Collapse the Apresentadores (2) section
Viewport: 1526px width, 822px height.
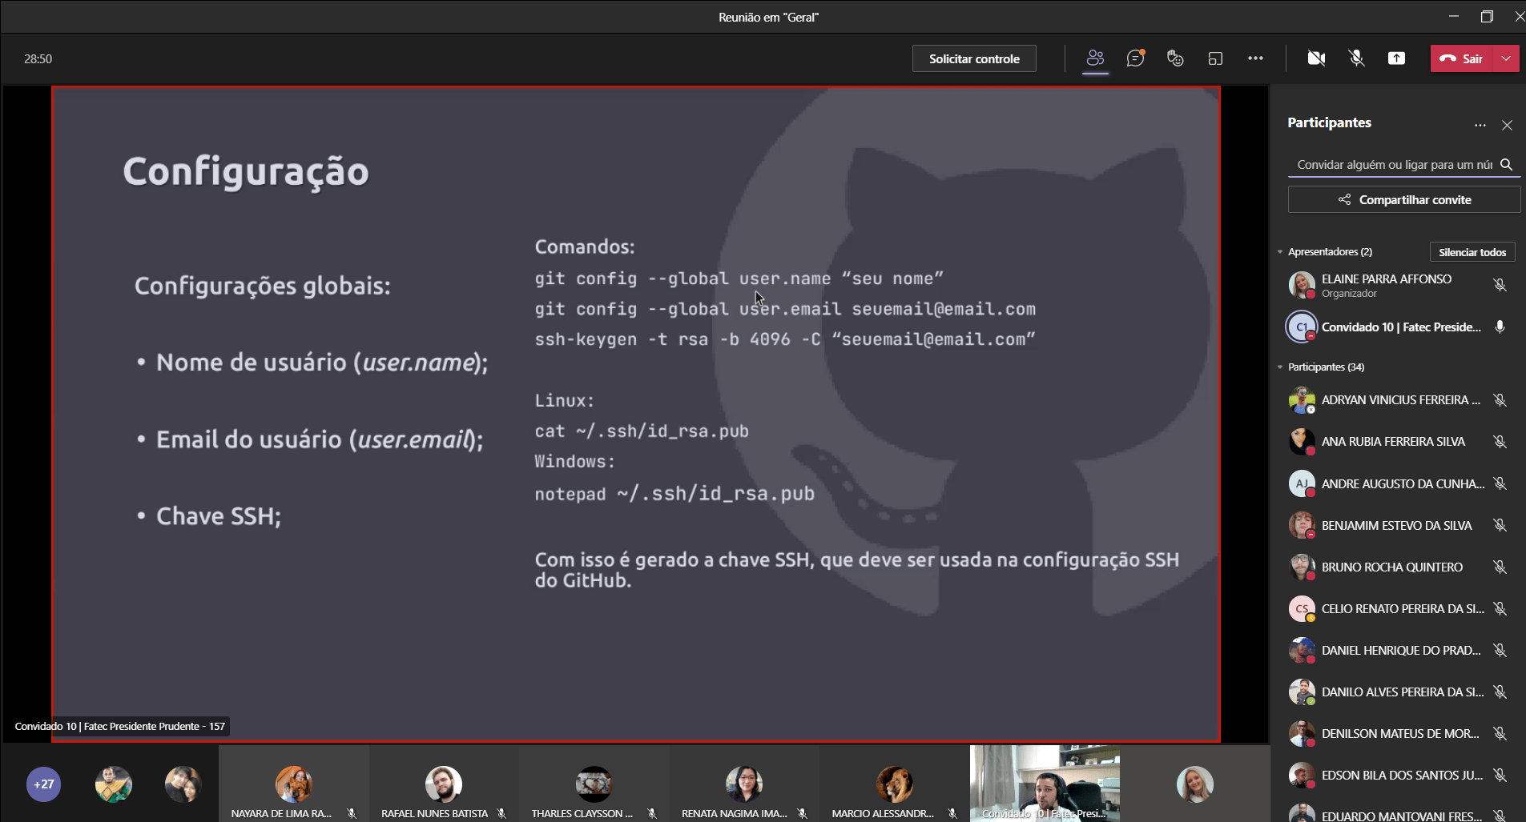(x=1280, y=252)
